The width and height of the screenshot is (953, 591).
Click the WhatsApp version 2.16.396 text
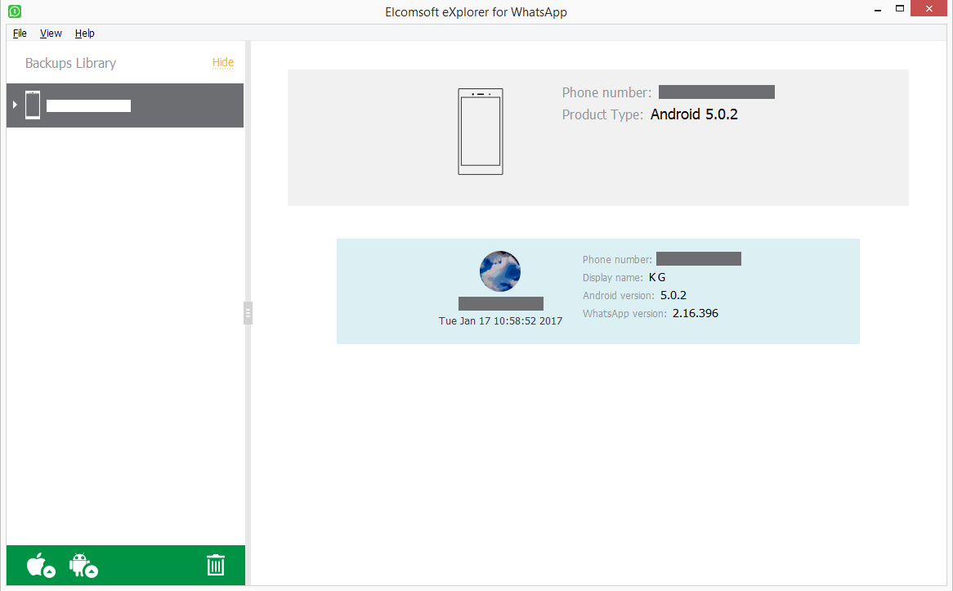pyautogui.click(x=695, y=313)
